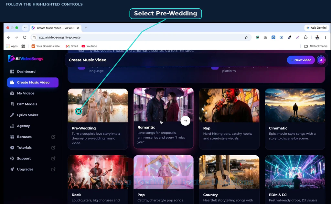Select the Pop genre card image

(x=164, y=172)
